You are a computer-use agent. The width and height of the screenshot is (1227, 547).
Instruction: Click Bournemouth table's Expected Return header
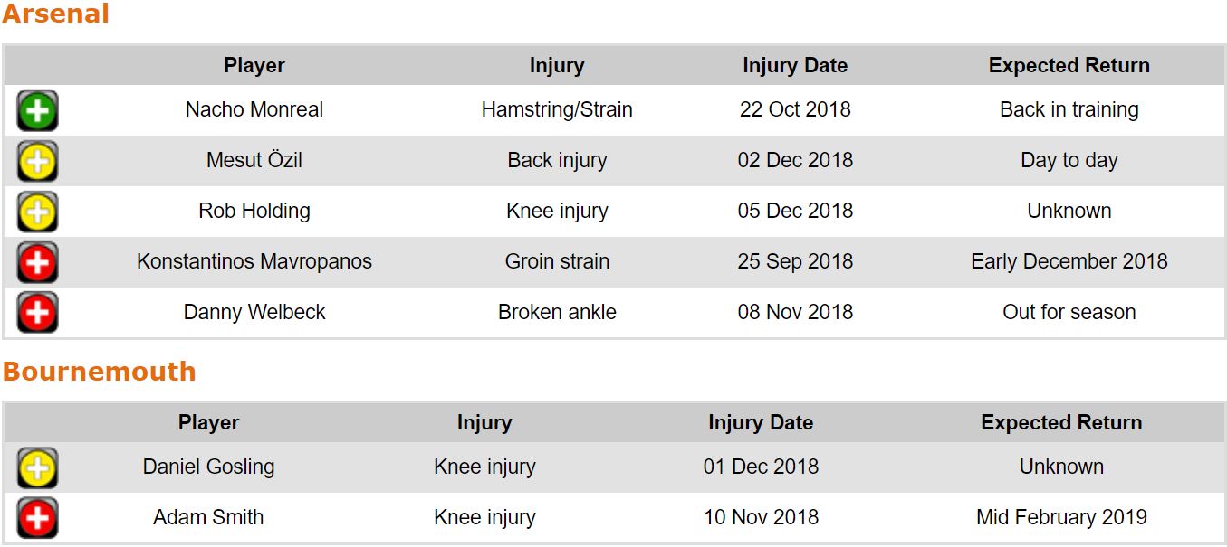[x=1061, y=423]
